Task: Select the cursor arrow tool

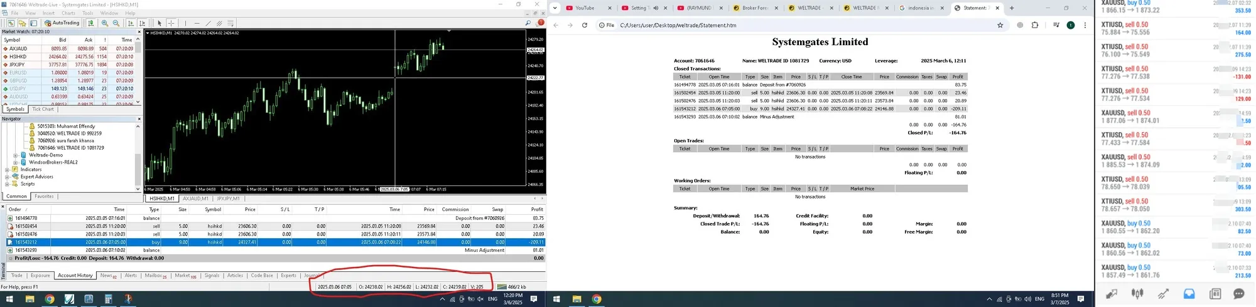Action: tap(160, 23)
